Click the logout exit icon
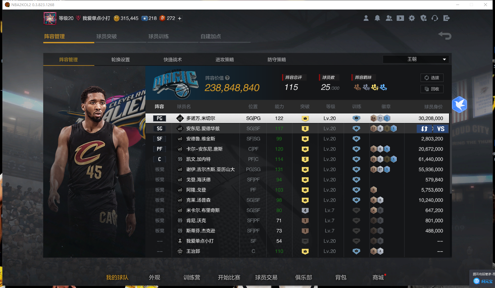 click(447, 18)
